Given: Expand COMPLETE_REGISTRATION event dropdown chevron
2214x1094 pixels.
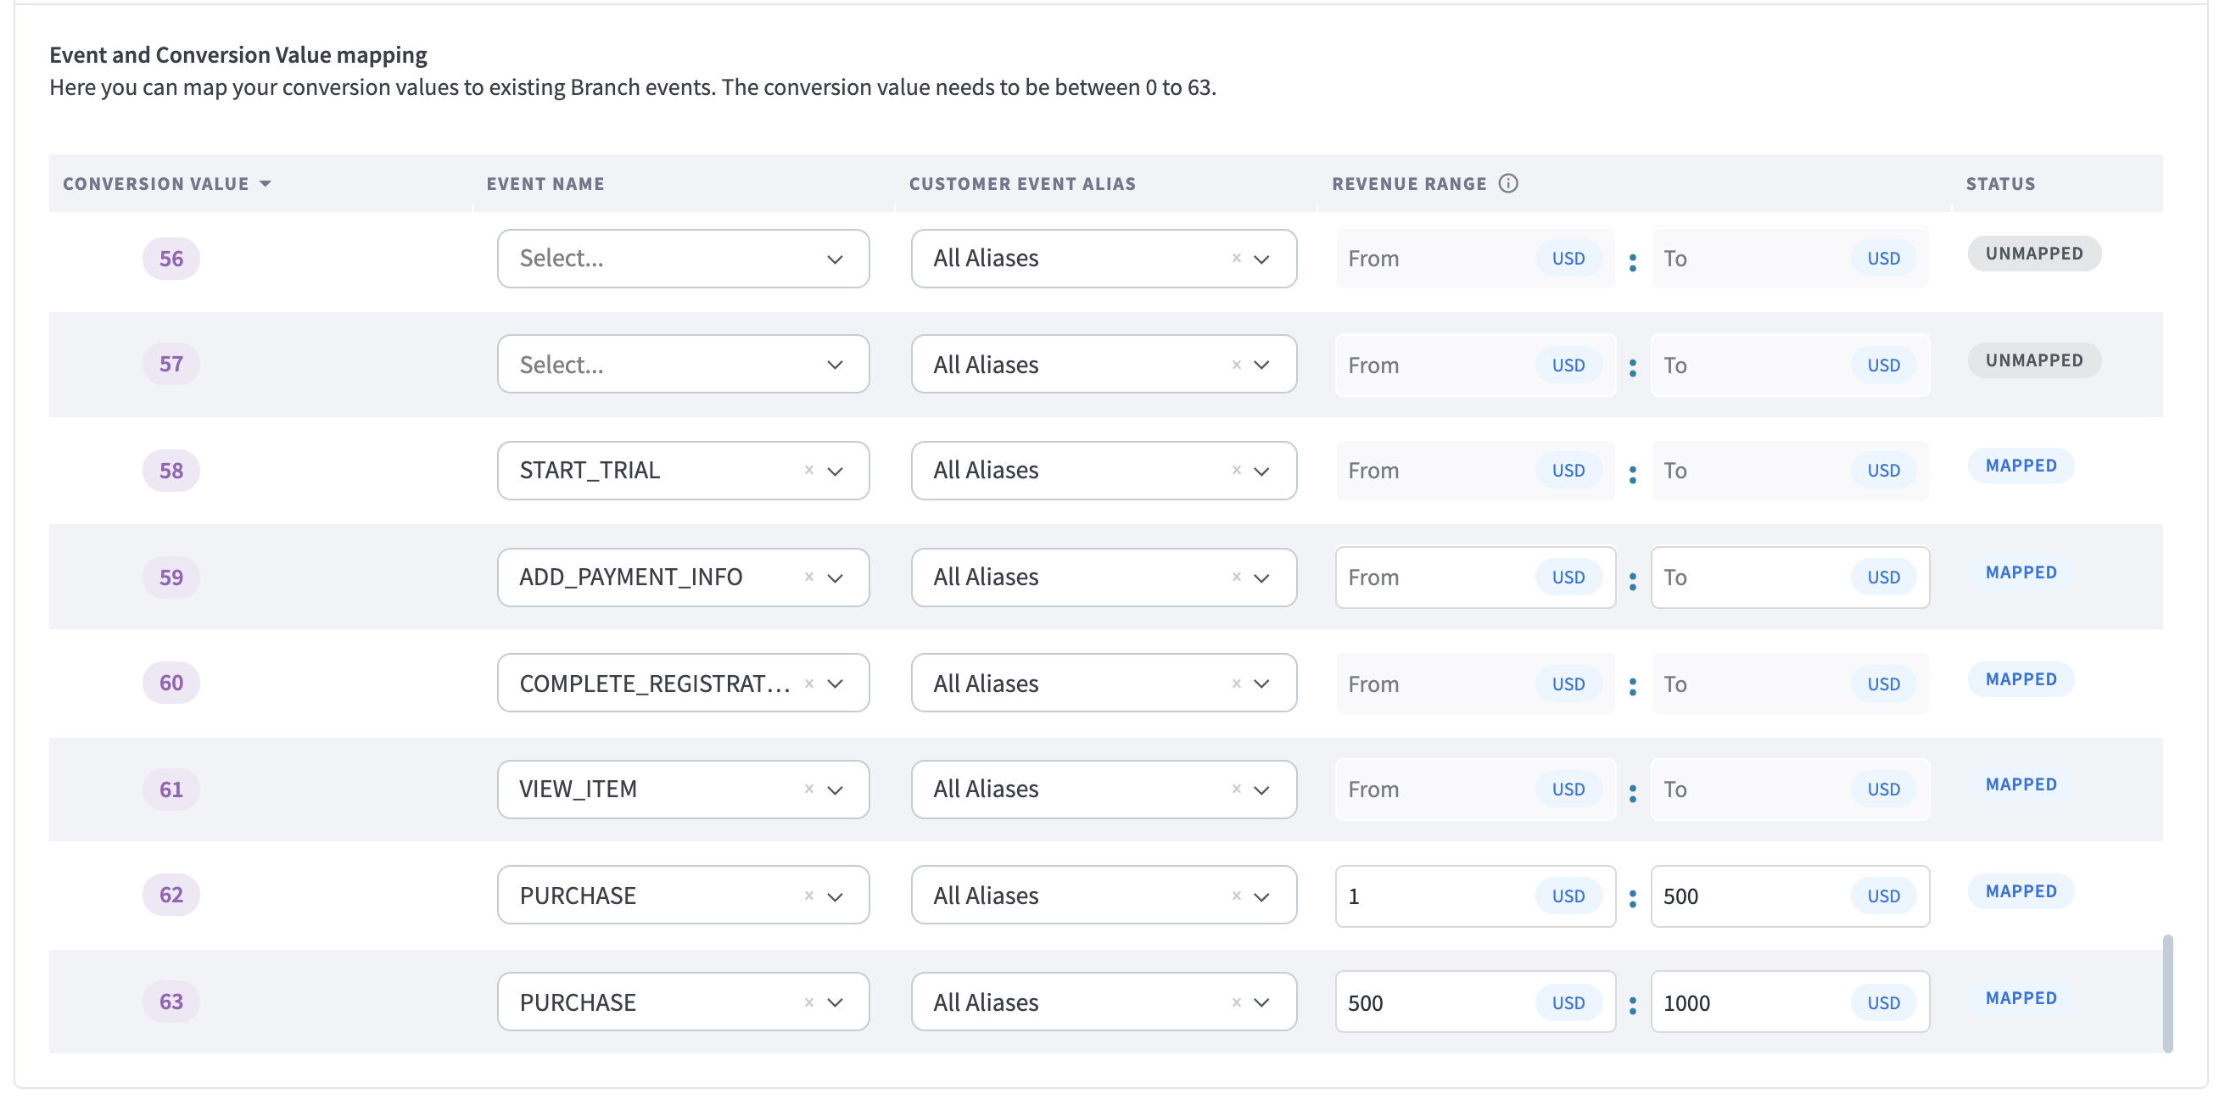Looking at the screenshot, I should point(836,684).
